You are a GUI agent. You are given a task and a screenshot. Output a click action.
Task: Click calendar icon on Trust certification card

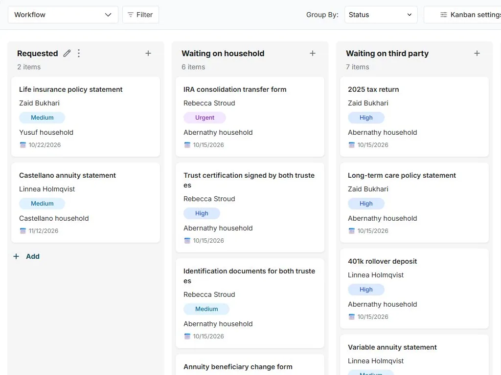(x=187, y=240)
